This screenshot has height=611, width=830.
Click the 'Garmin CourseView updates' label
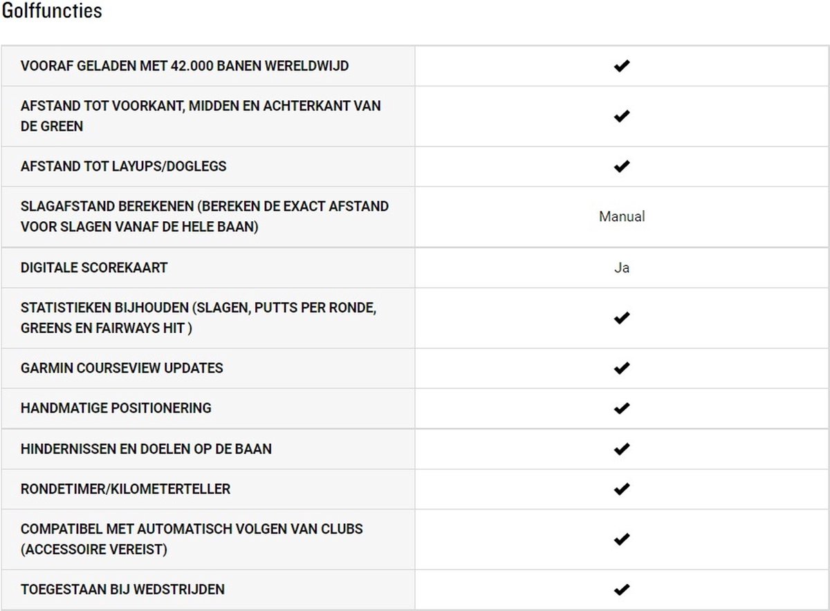tap(122, 368)
